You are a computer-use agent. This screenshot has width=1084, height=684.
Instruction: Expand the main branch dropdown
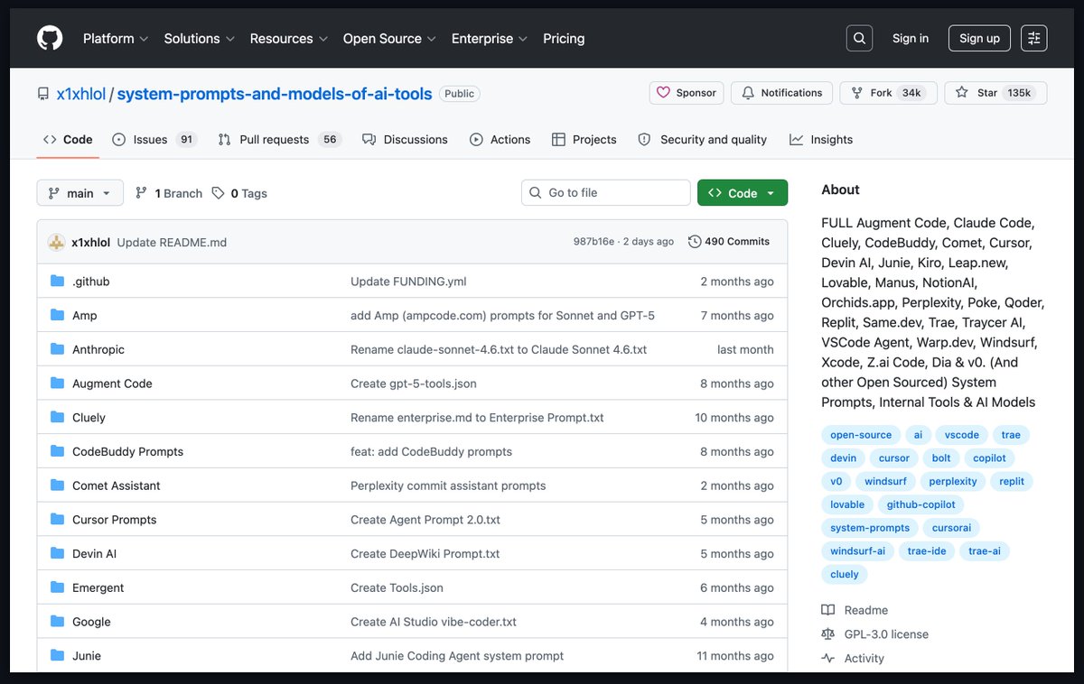80,193
